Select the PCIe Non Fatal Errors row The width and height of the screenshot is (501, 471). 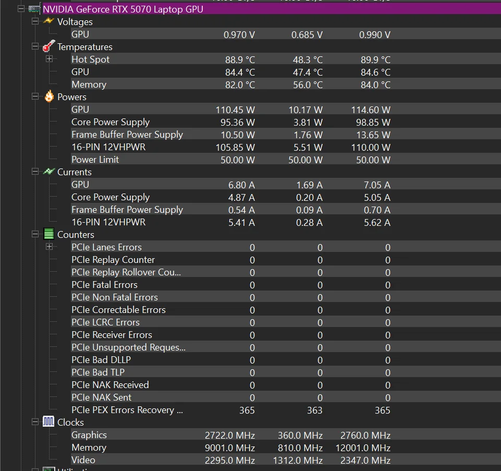coord(286,297)
